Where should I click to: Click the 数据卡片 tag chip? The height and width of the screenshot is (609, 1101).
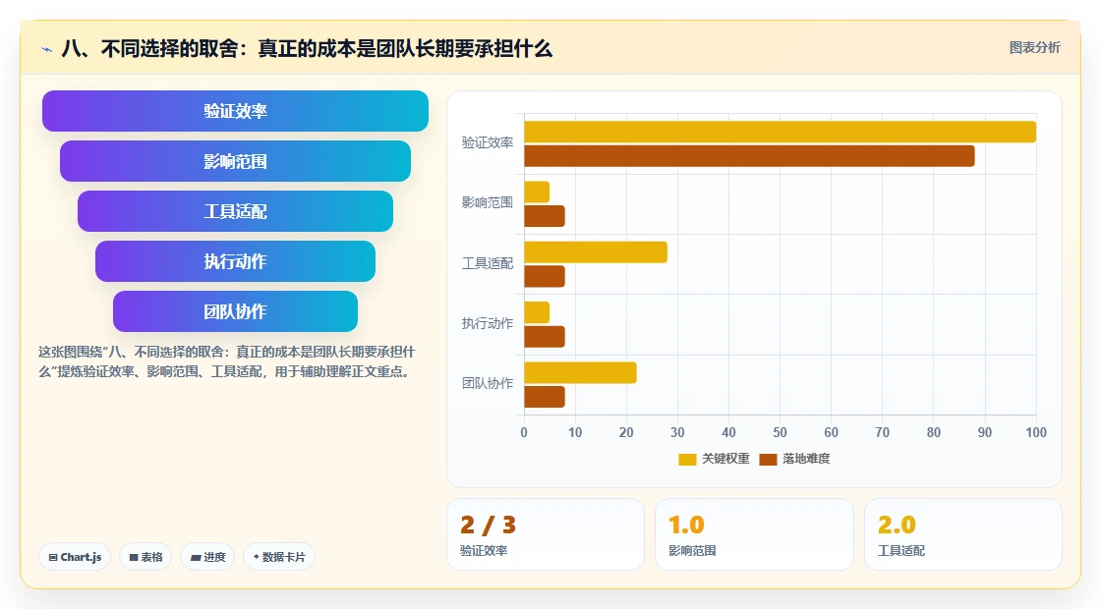click(x=279, y=557)
